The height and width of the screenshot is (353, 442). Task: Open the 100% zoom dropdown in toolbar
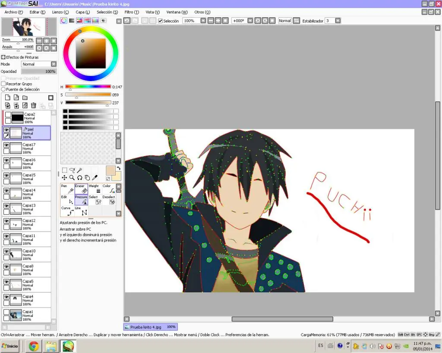tap(203, 21)
